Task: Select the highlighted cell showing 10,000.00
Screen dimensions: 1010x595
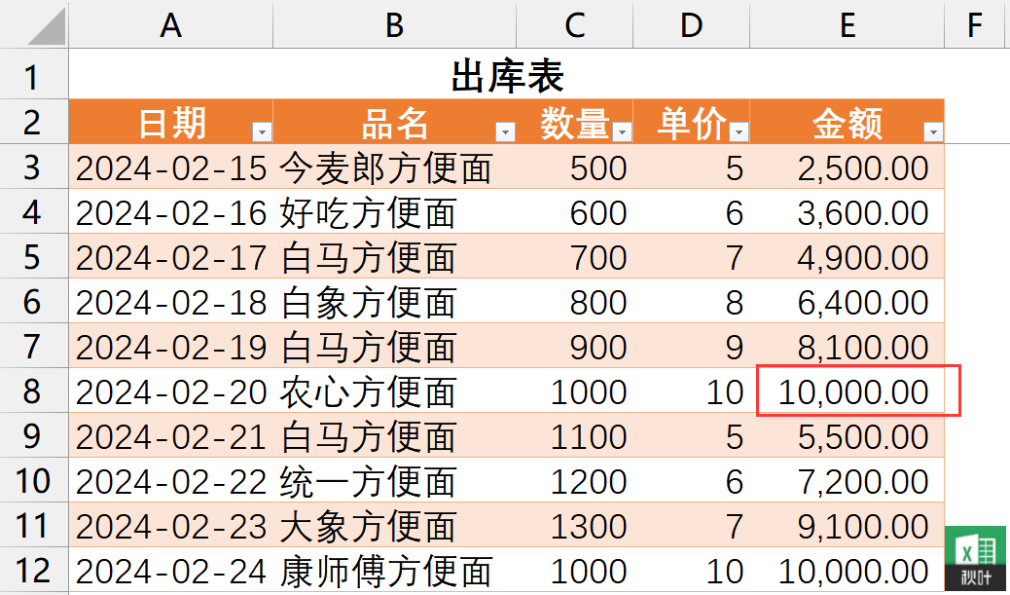Action: coord(856,391)
